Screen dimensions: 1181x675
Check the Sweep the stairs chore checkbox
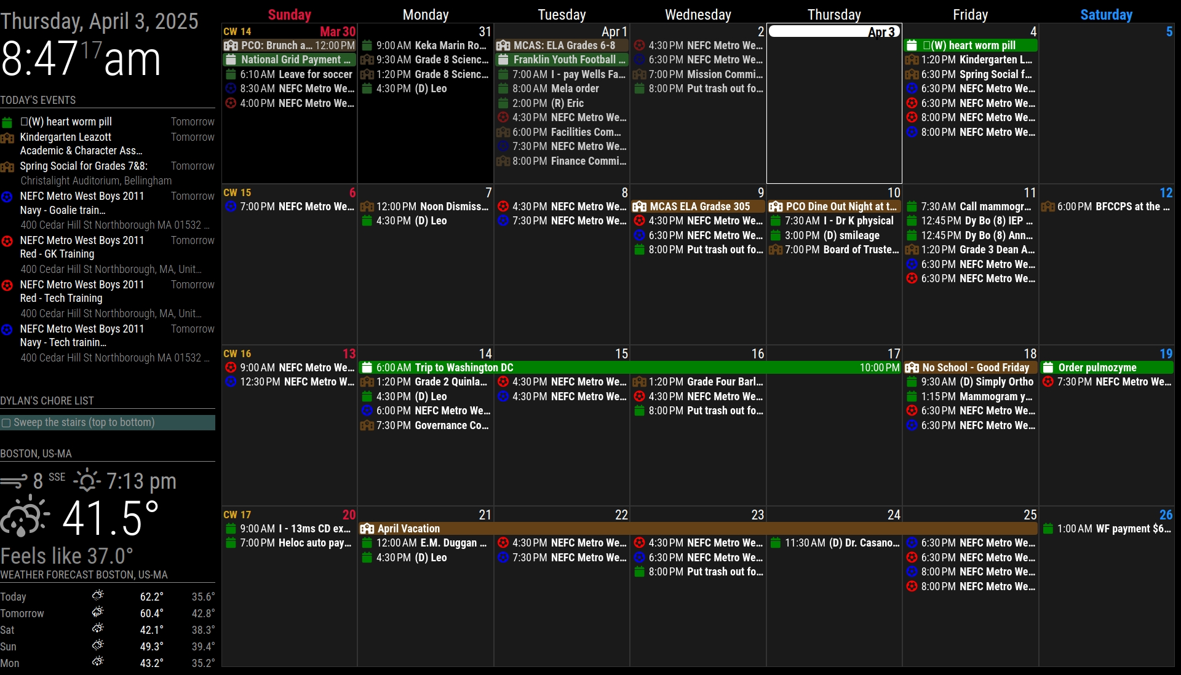6,423
